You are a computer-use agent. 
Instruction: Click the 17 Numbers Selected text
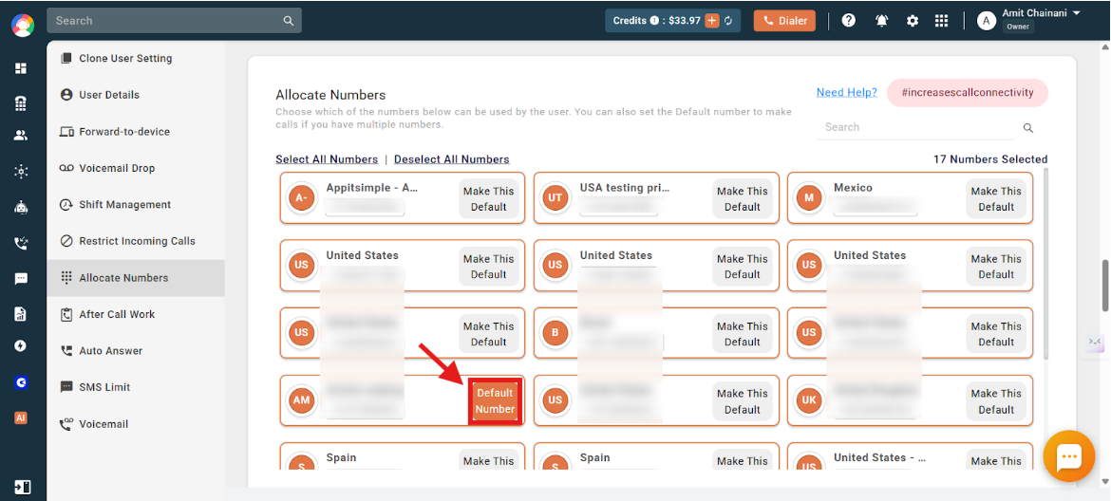[x=989, y=159]
